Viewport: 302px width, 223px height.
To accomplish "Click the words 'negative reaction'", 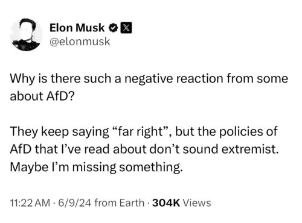I will point(173,78).
